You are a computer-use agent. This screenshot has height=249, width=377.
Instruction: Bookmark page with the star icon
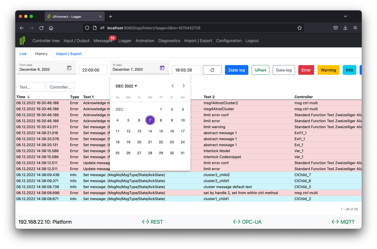[299, 28]
